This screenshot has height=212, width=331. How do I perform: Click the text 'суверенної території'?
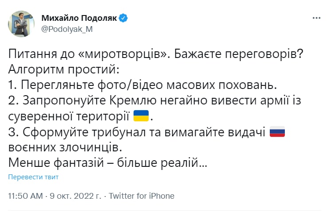[x=69, y=117]
